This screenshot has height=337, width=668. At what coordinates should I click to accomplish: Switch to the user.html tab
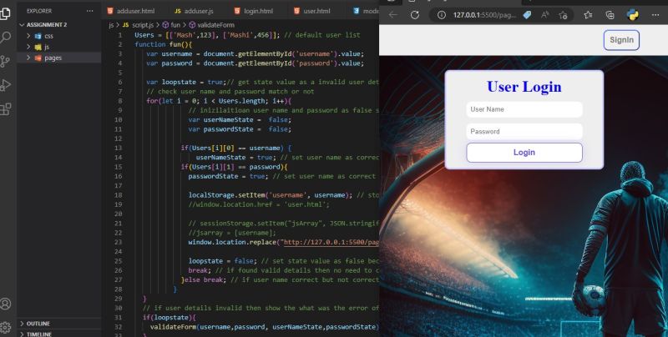[x=312, y=11]
